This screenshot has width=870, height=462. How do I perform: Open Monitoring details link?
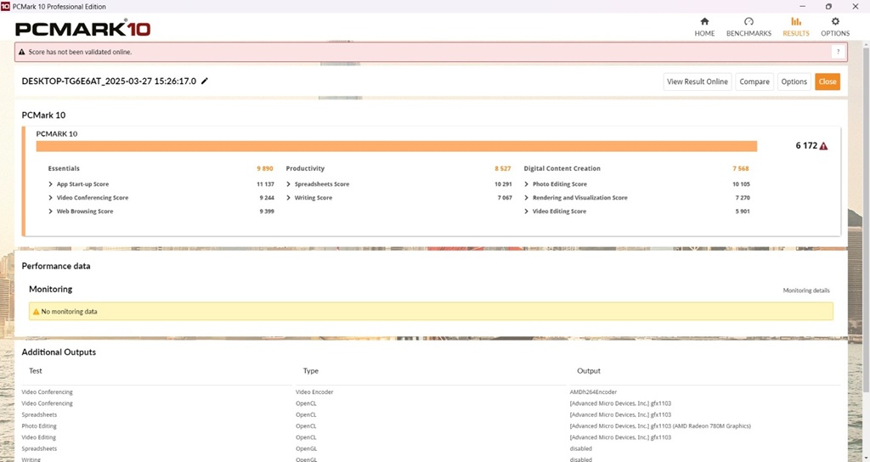(x=806, y=290)
